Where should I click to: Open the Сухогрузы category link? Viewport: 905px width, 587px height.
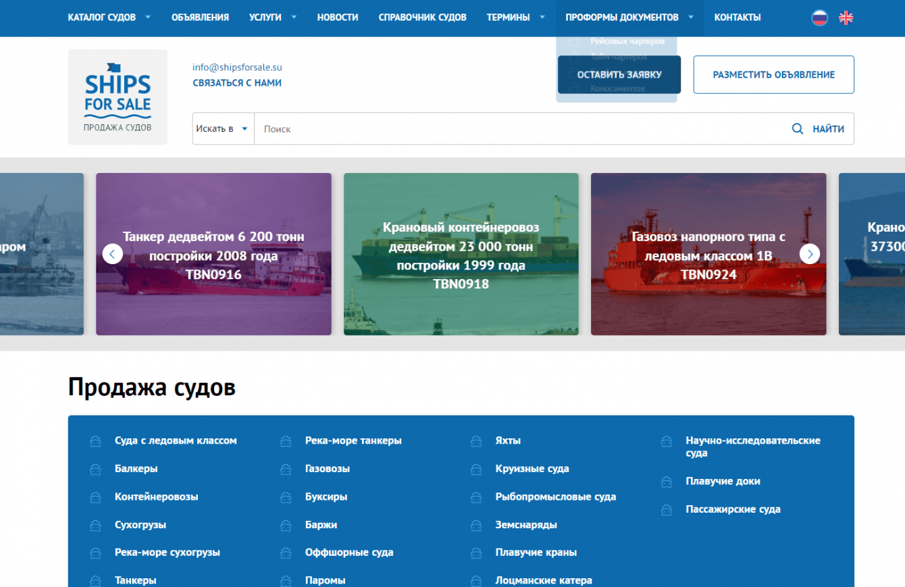click(x=140, y=525)
